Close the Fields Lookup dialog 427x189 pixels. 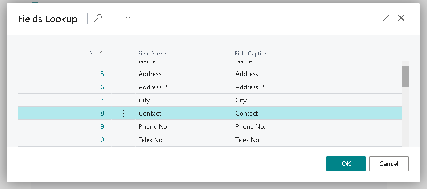[401, 18]
